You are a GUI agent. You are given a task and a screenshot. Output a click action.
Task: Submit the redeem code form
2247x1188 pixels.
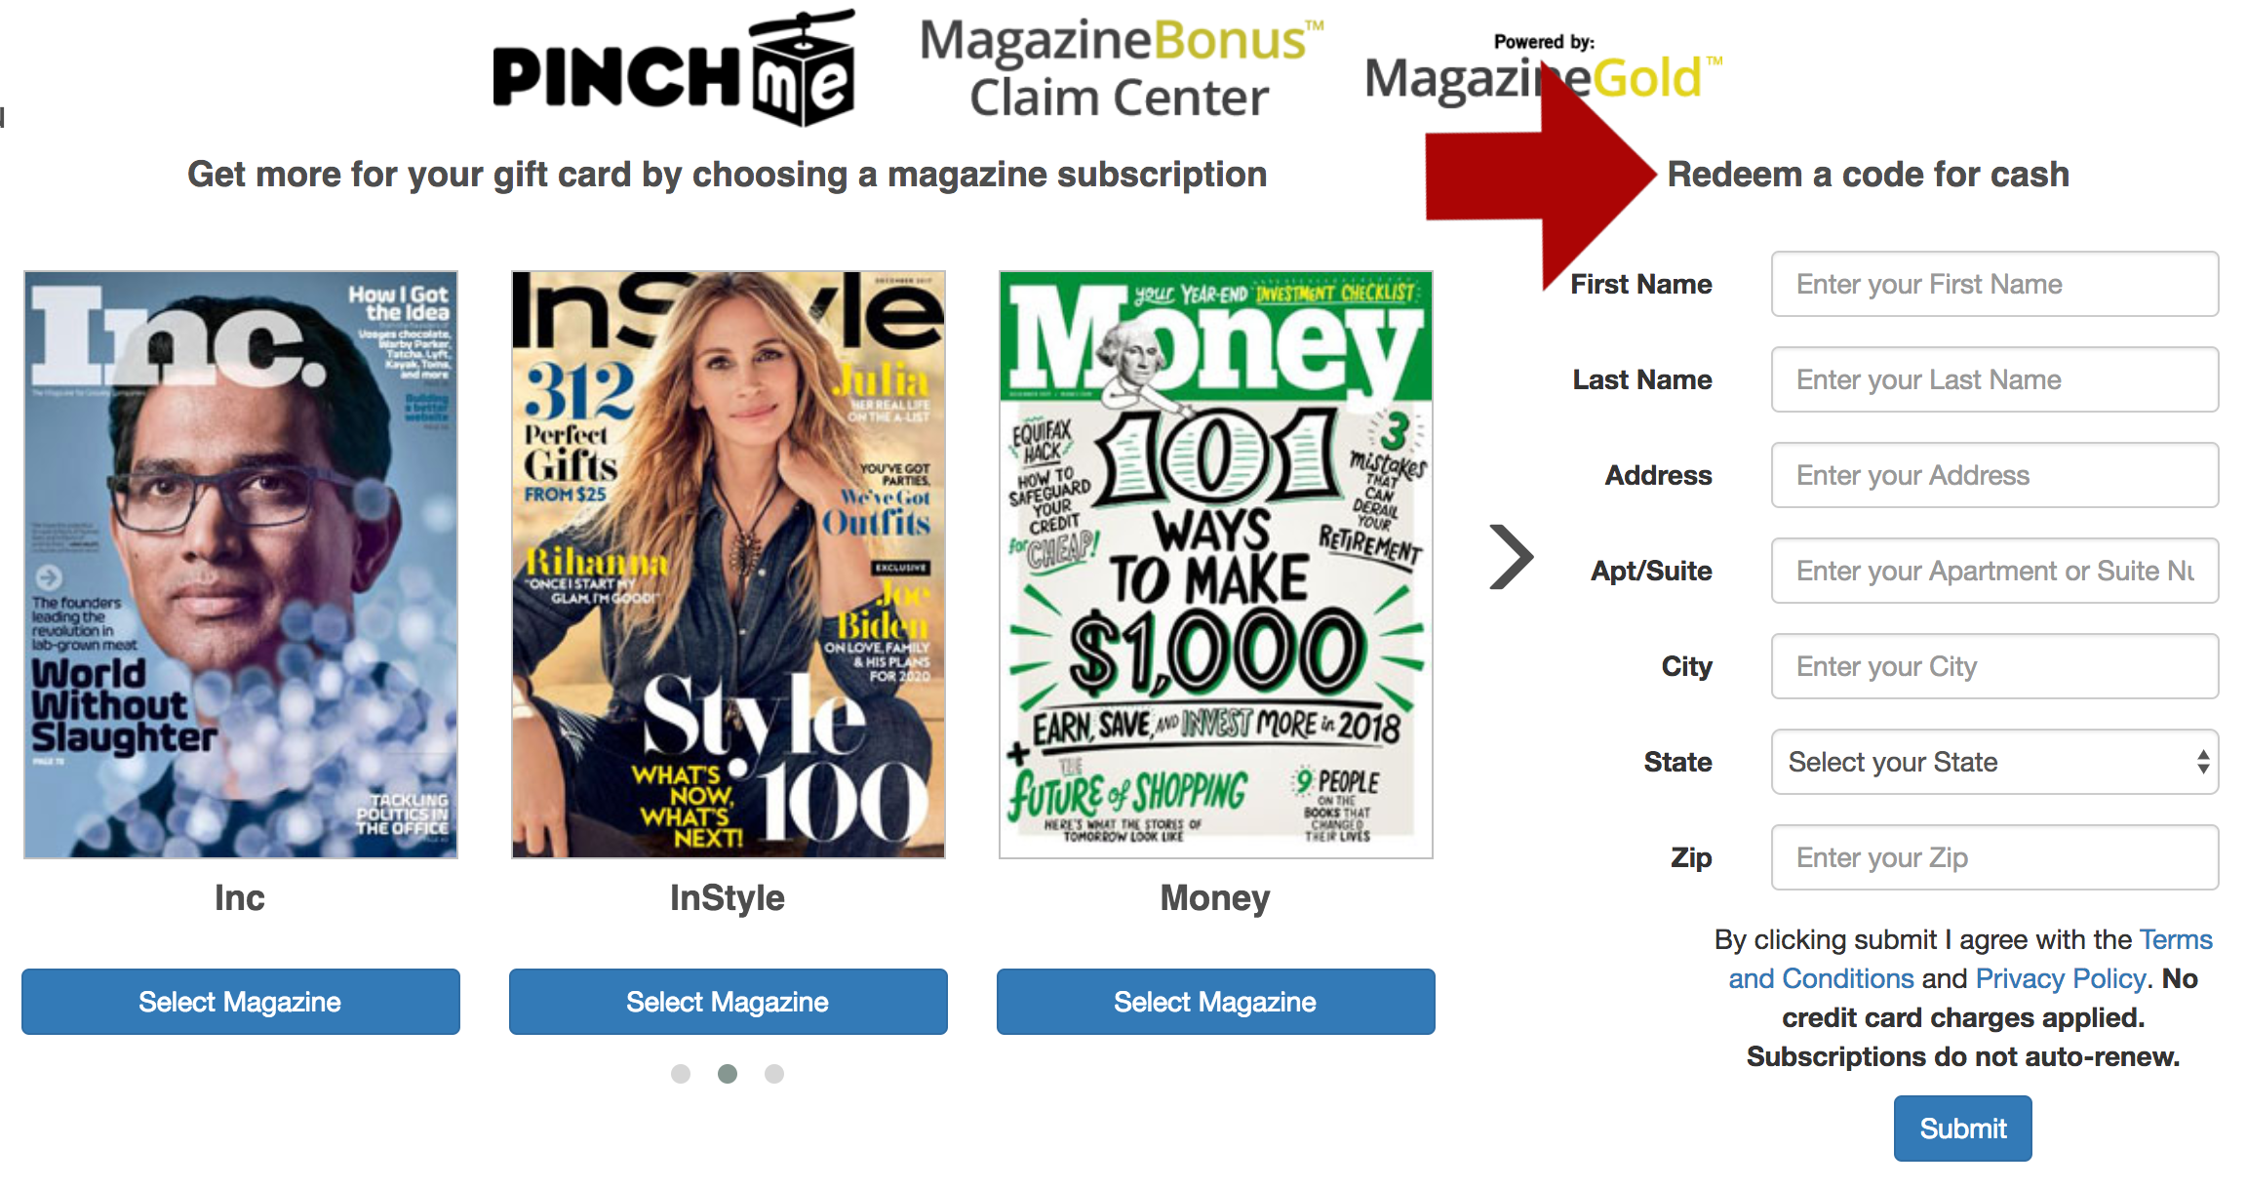click(1963, 1129)
